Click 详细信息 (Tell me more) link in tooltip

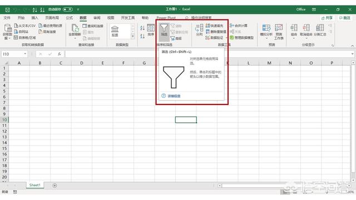tap(174, 96)
